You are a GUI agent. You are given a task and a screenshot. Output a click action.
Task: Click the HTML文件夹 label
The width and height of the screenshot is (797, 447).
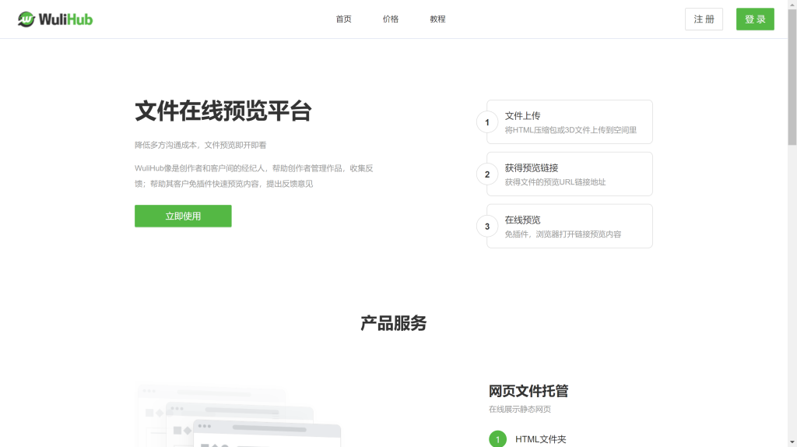pos(540,439)
